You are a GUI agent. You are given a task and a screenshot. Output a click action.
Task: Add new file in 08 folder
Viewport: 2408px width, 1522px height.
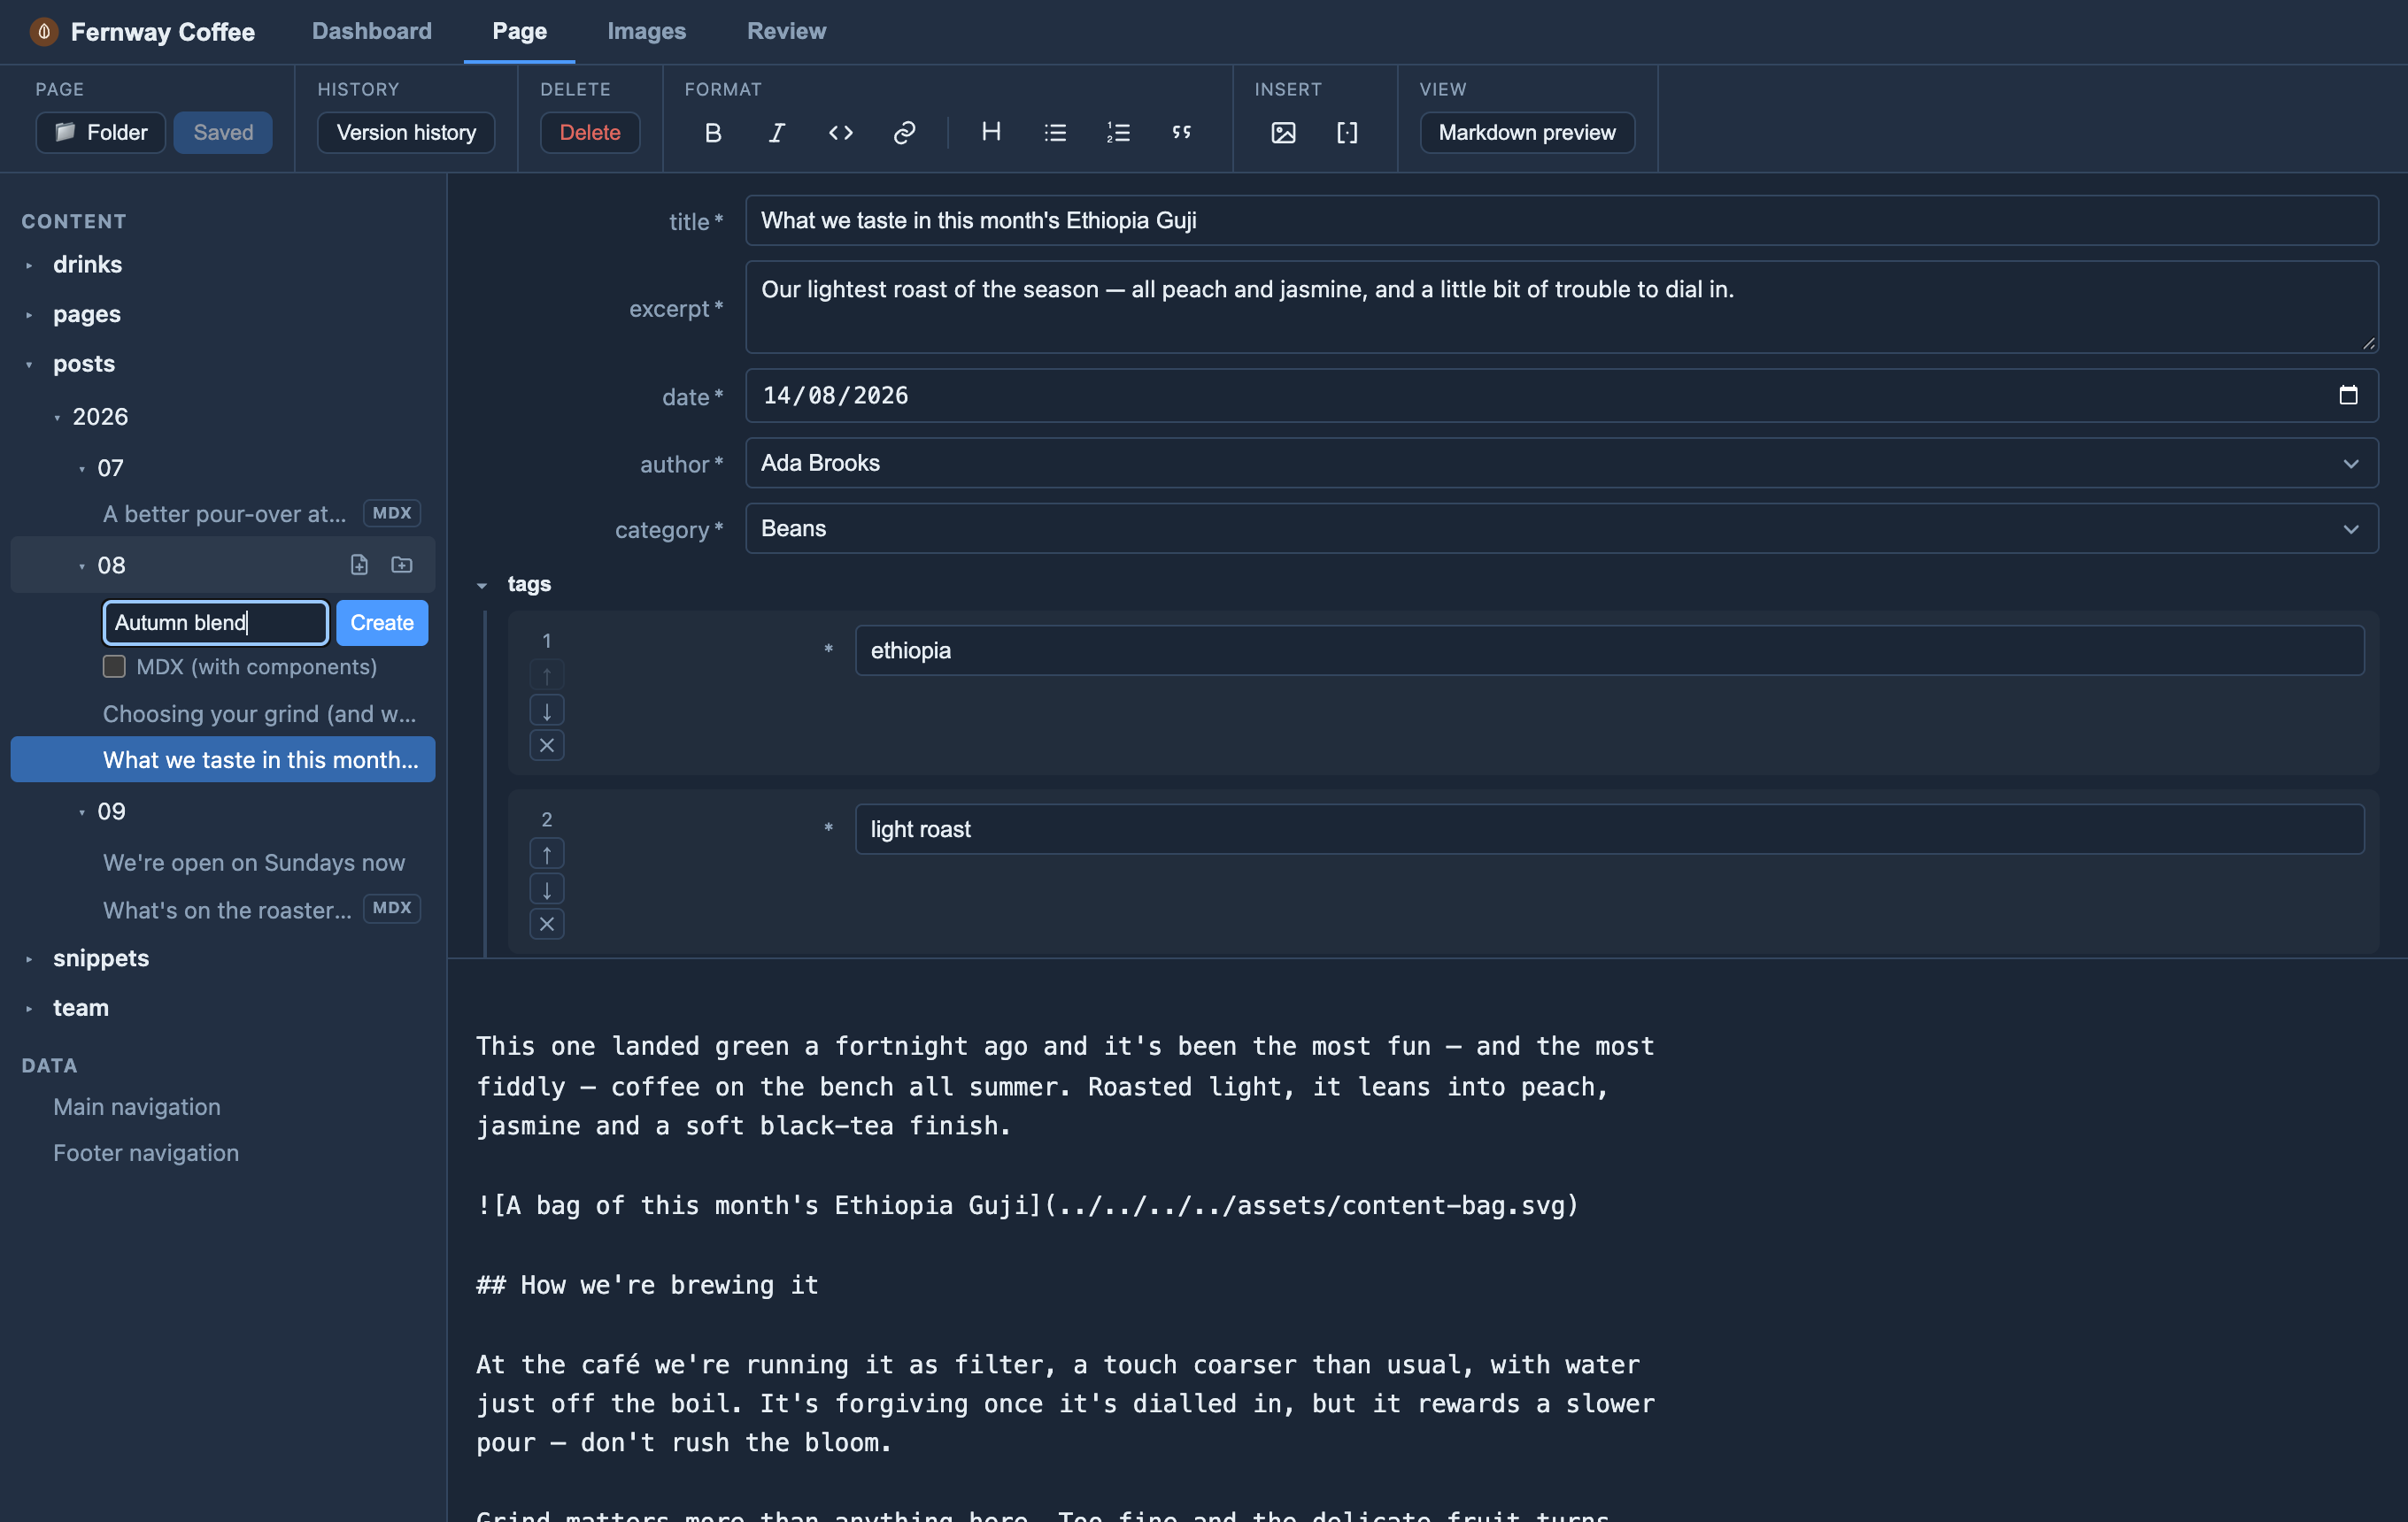359,565
